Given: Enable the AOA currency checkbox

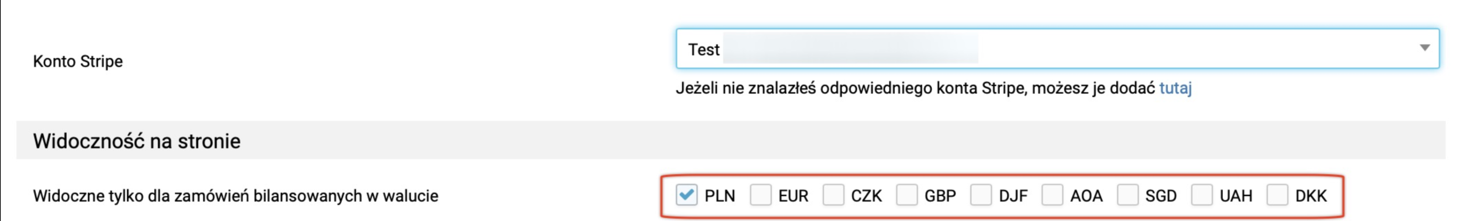Looking at the screenshot, I should pos(1052,195).
